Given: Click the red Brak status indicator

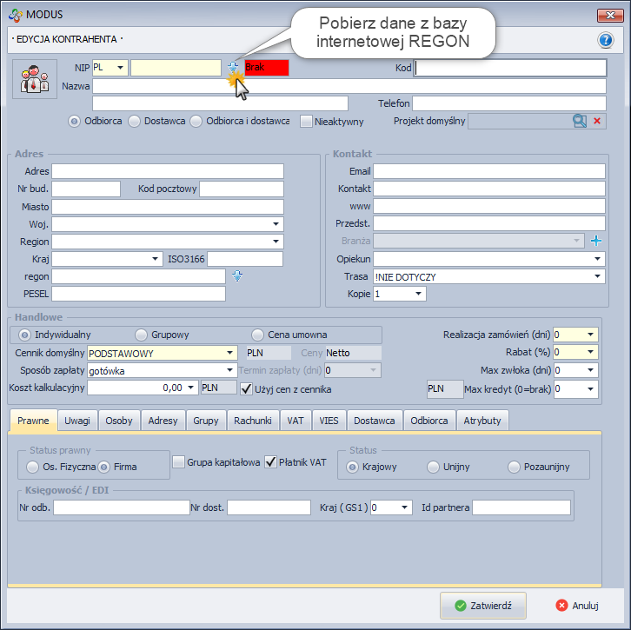Looking at the screenshot, I should click(x=266, y=68).
